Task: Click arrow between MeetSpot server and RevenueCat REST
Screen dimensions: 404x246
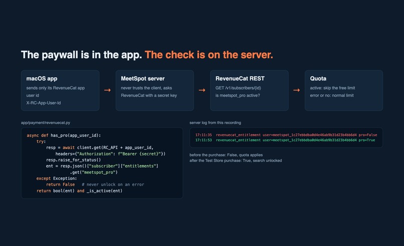Action: 202,90
